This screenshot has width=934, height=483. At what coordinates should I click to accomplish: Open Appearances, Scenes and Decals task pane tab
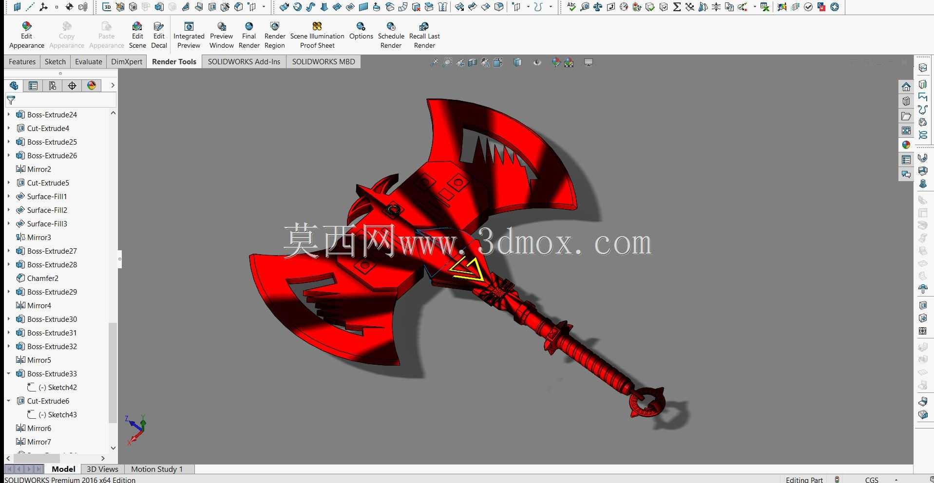[906, 145]
